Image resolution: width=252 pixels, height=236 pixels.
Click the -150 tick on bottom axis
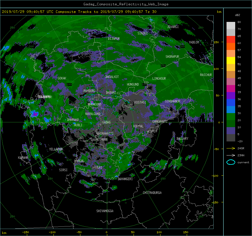pyautogui.click(x=25, y=232)
